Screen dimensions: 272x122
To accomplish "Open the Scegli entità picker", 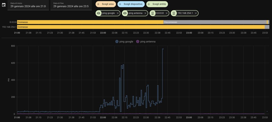I will tap(157, 4).
